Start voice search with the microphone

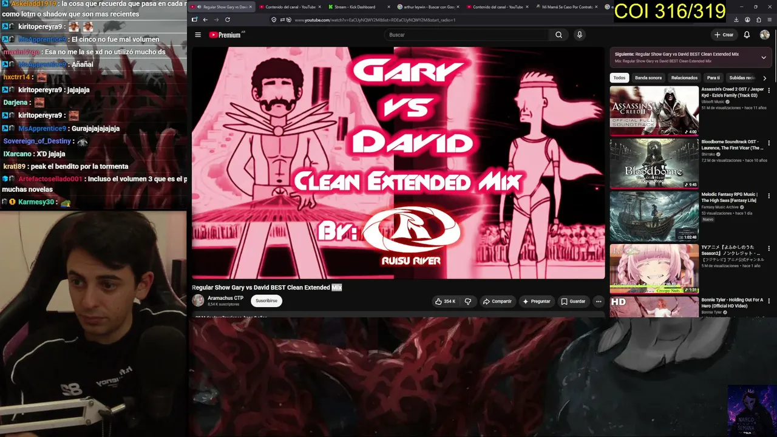(579, 35)
